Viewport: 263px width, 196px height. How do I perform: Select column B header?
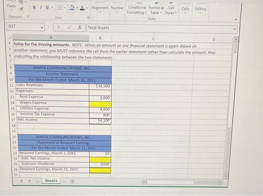[100, 38]
